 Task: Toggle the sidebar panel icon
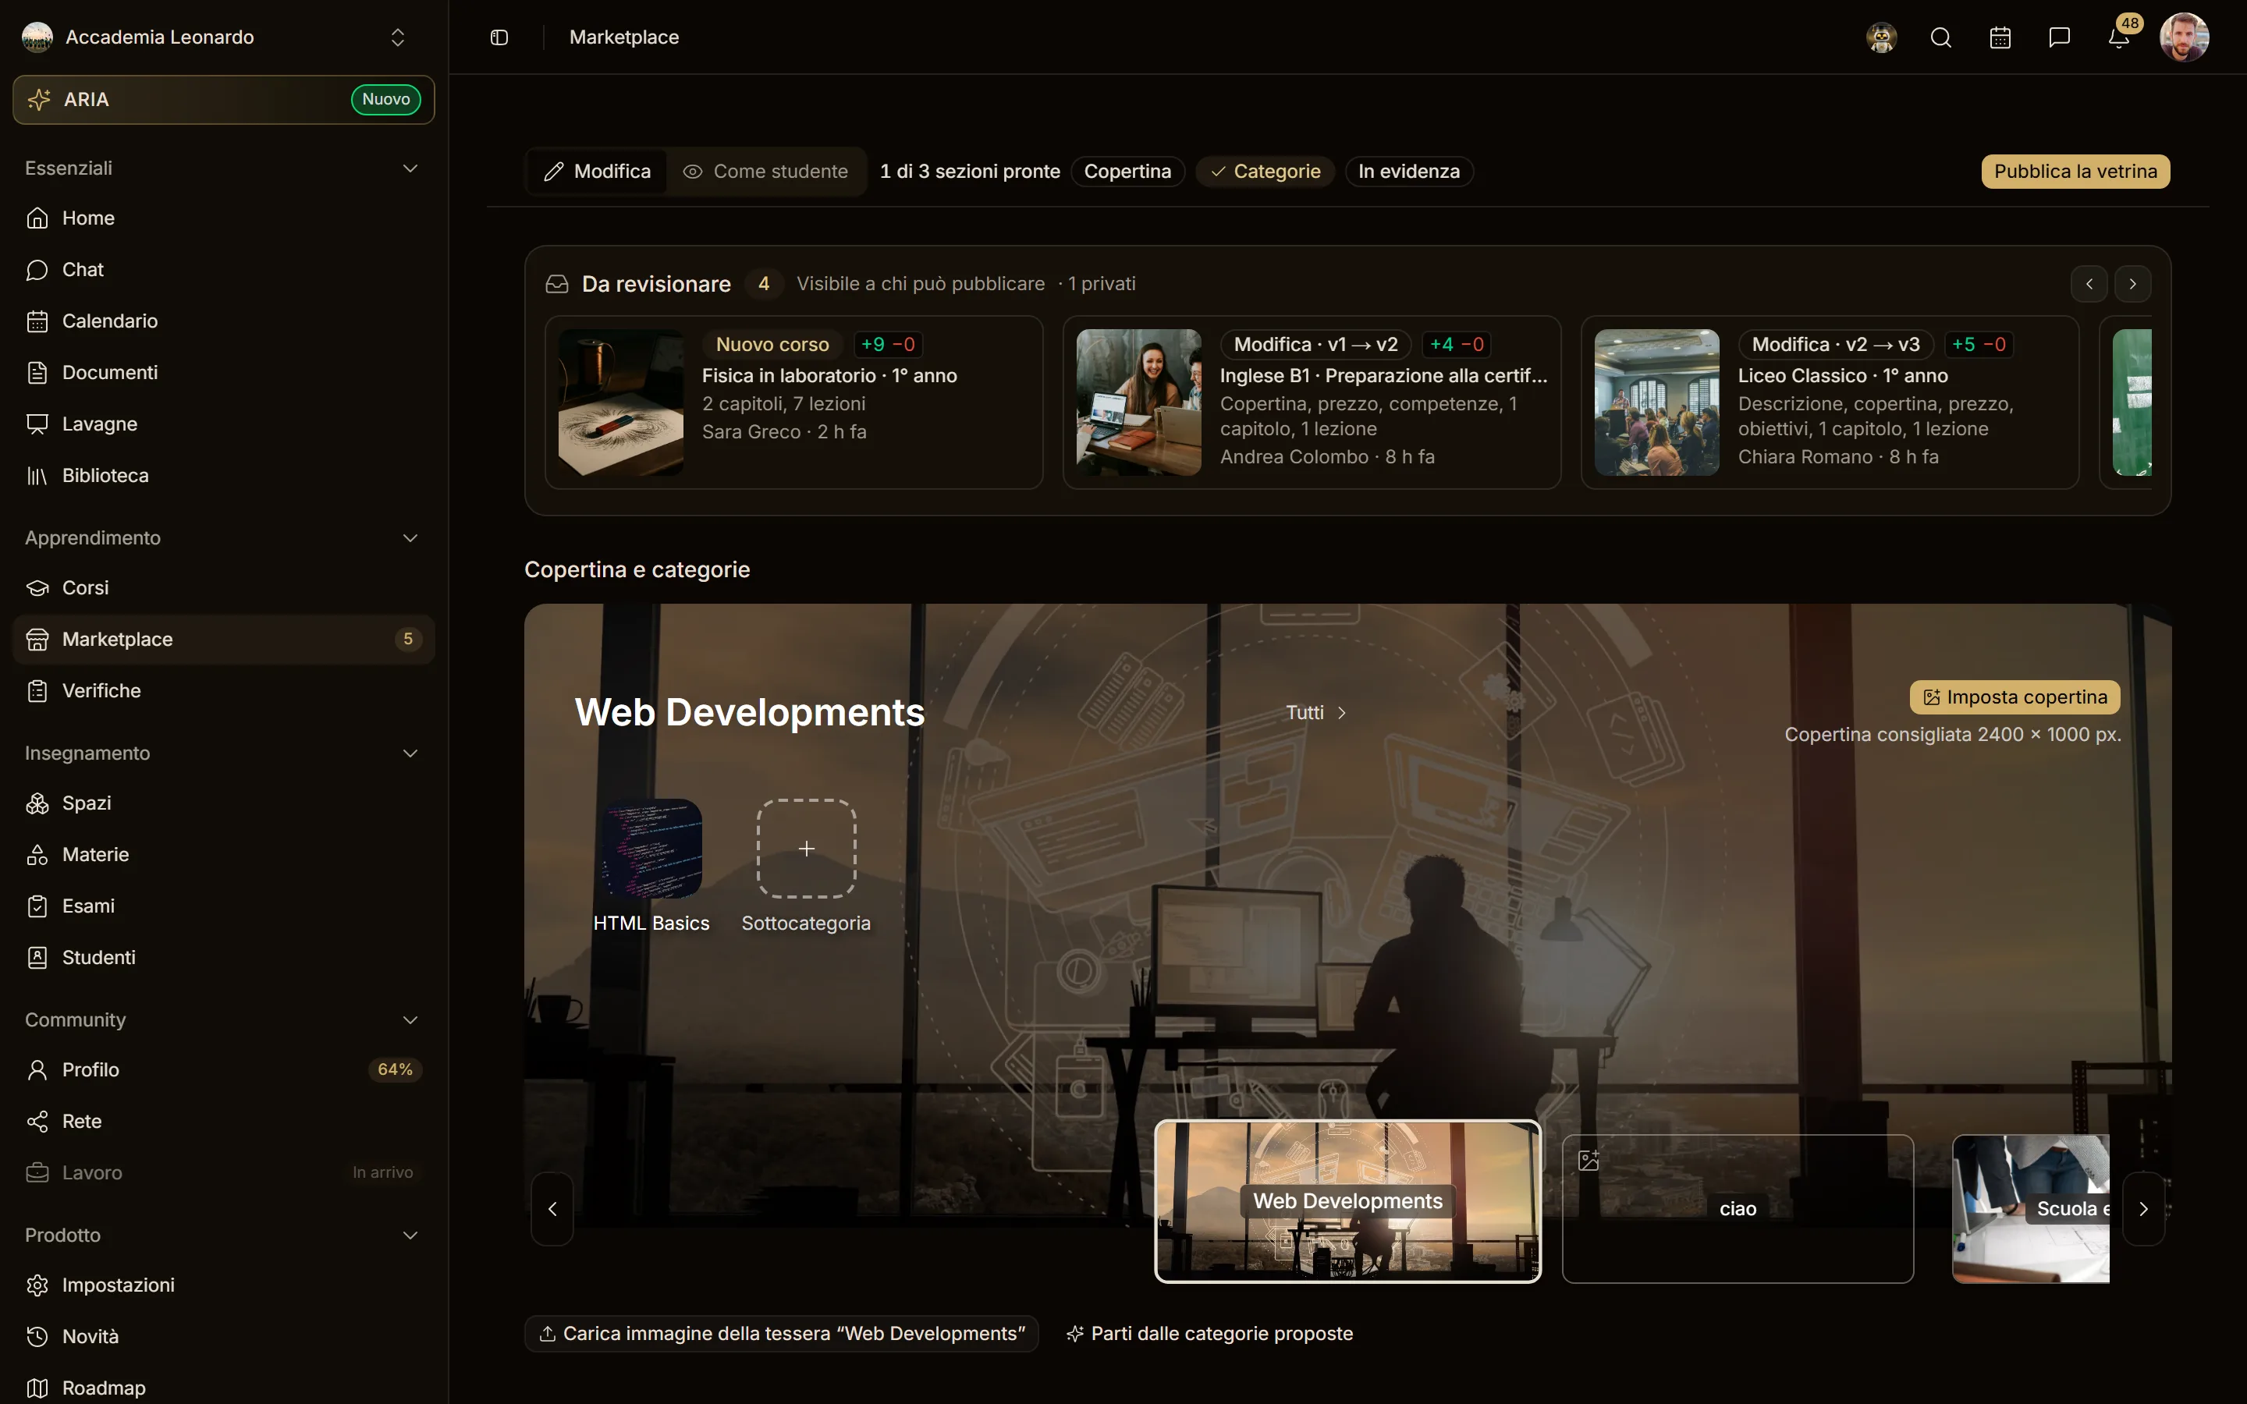pos(499,37)
